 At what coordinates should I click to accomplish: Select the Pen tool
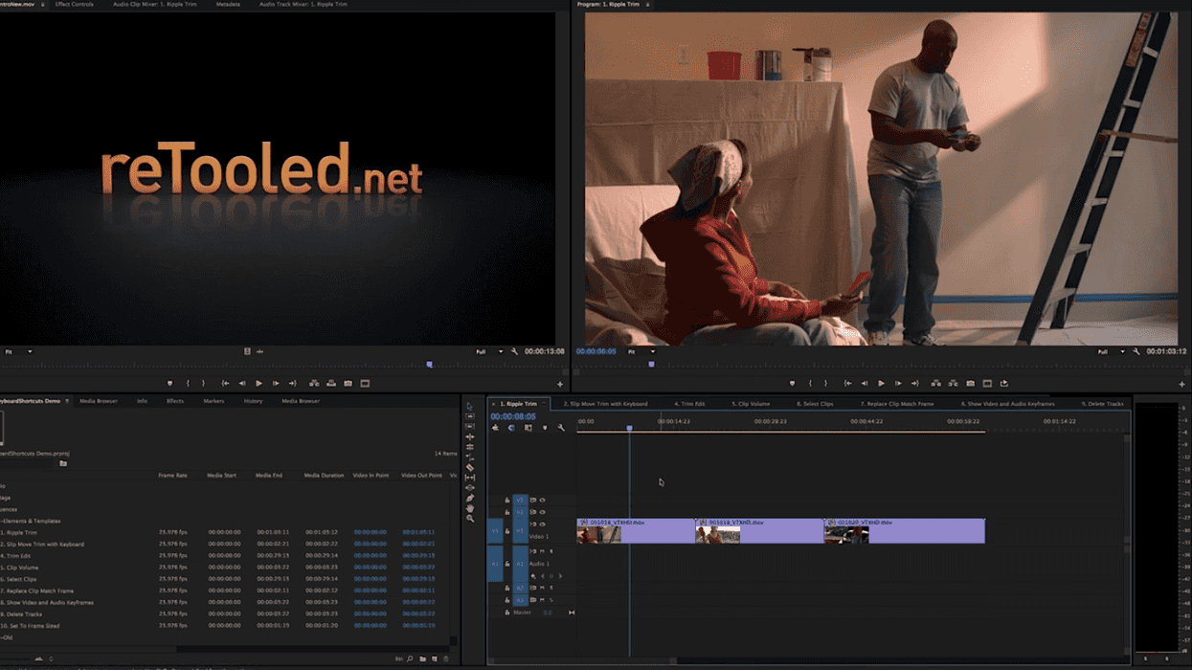469,498
